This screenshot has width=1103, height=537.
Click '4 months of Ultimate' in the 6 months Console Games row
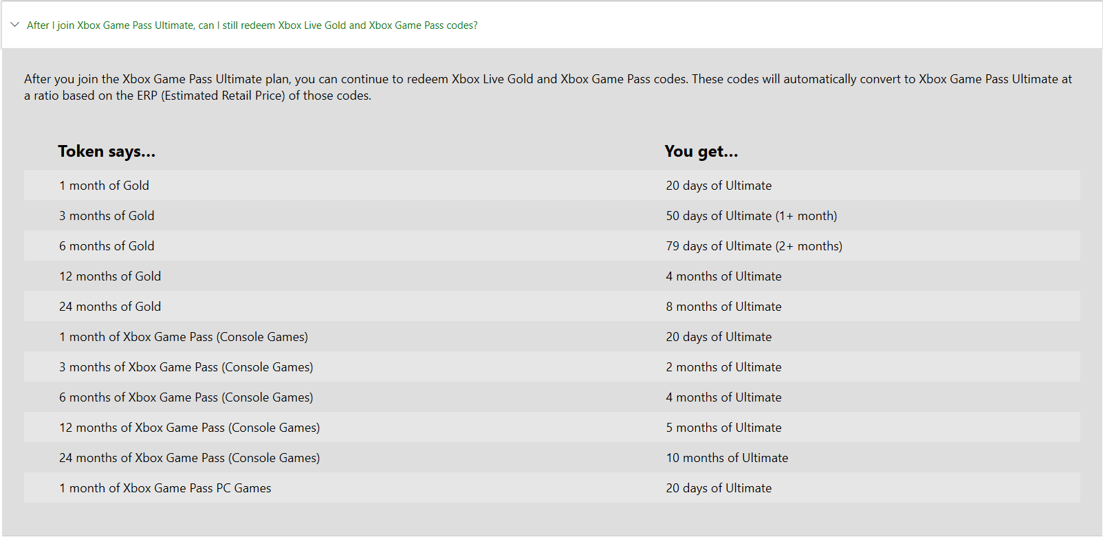[x=723, y=397]
